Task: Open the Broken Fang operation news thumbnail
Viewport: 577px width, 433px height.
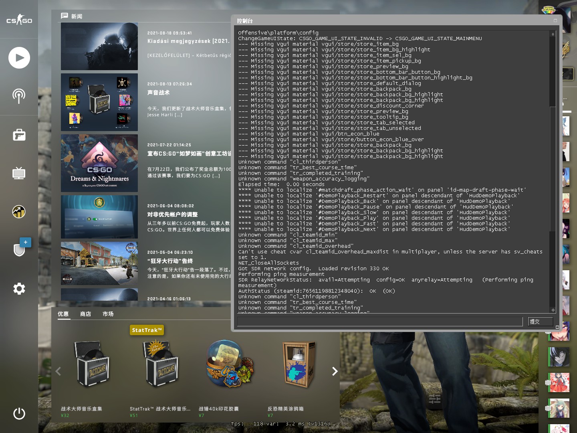Action: [x=99, y=263]
